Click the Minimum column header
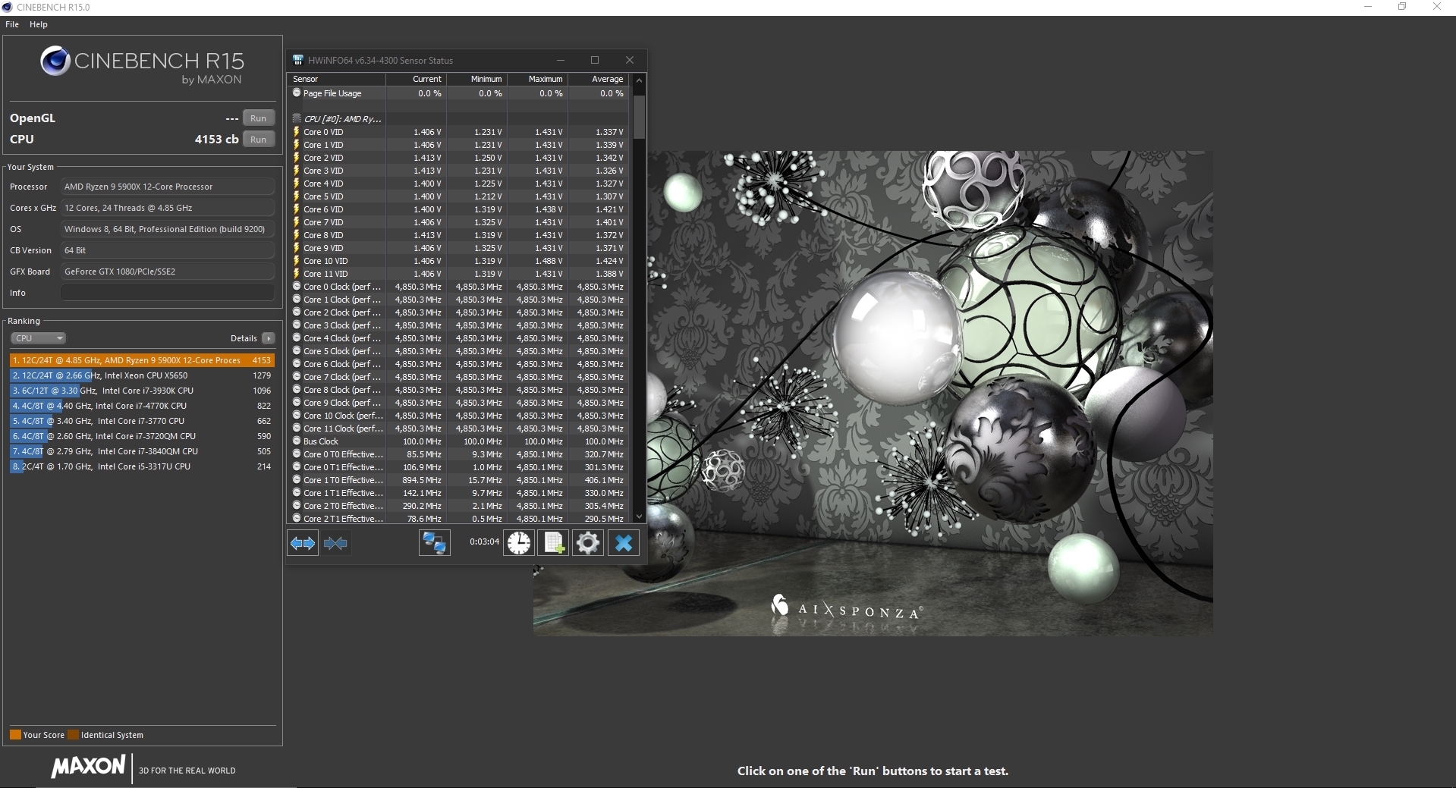Image resolution: width=1456 pixels, height=788 pixels. [476, 79]
